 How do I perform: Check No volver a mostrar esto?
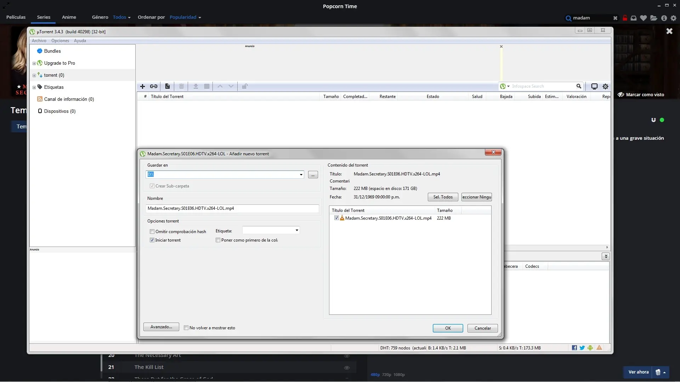point(186,328)
